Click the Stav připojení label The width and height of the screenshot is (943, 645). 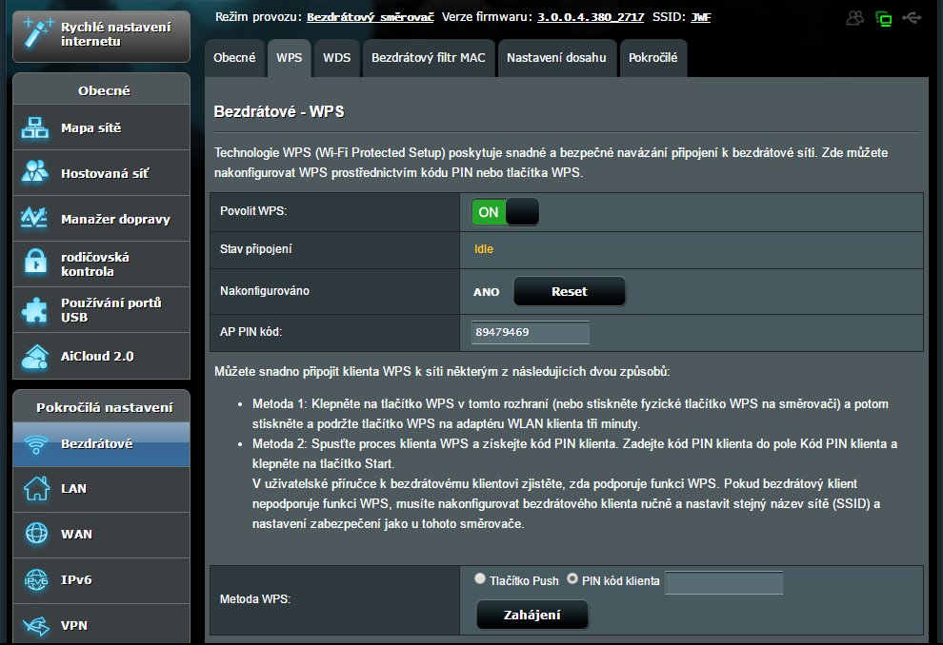click(x=255, y=248)
